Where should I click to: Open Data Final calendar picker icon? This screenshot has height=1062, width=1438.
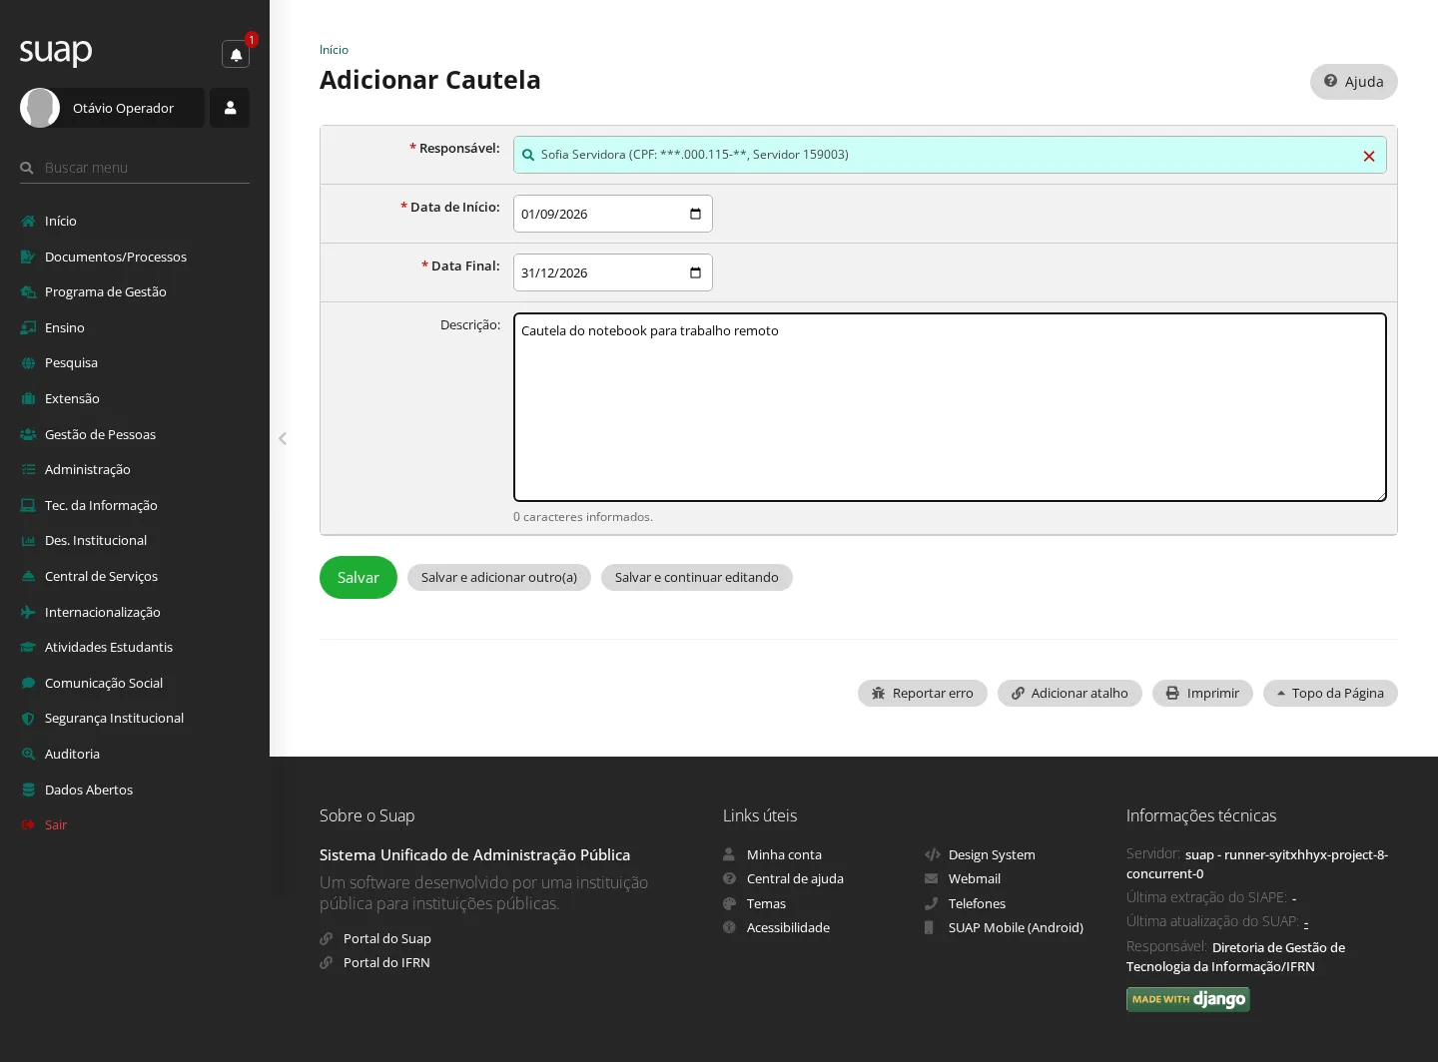pos(696,272)
